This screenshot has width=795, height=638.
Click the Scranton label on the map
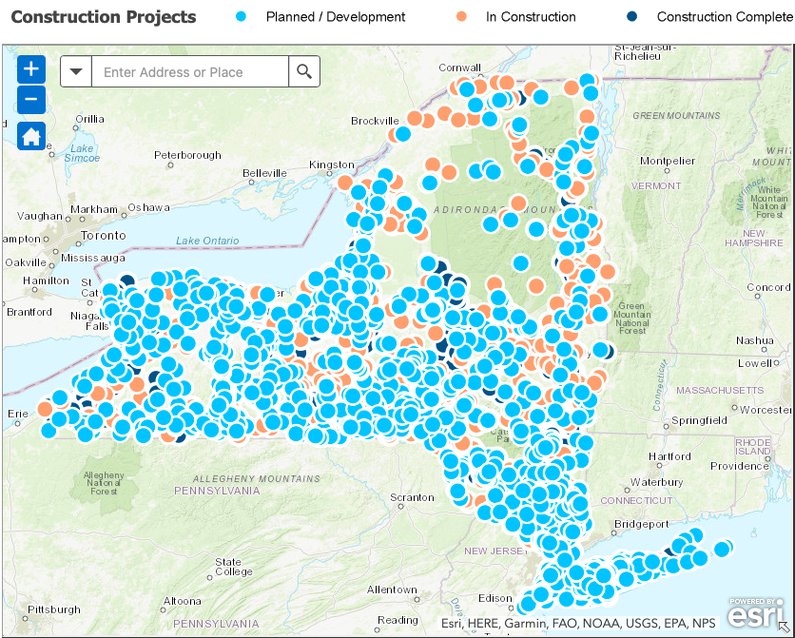pyautogui.click(x=412, y=497)
